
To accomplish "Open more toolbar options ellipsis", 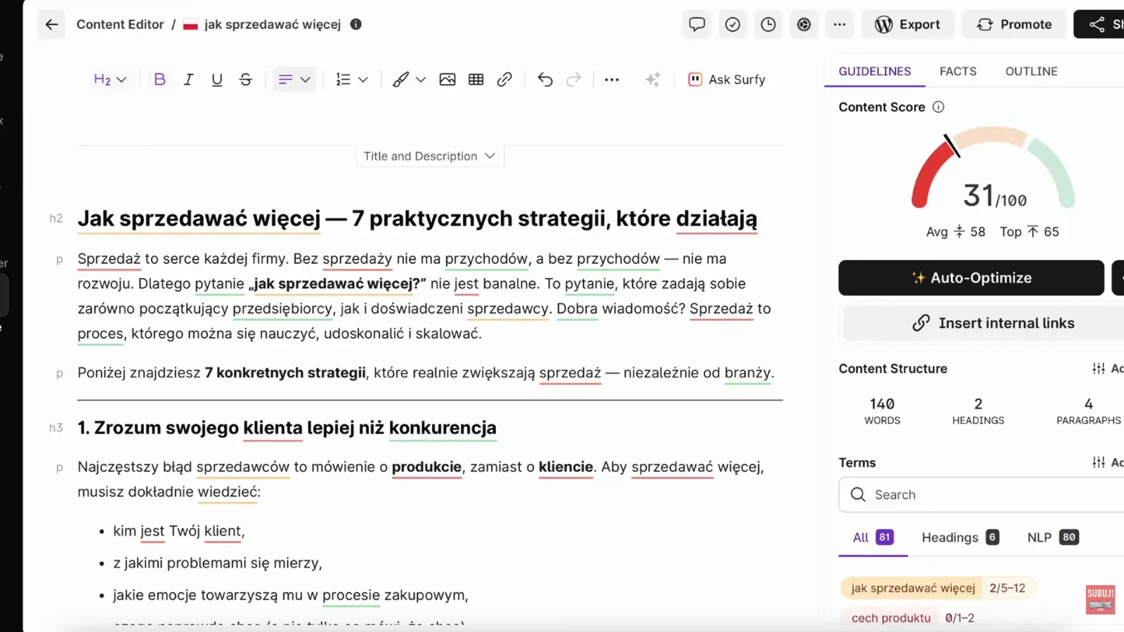I will point(612,79).
